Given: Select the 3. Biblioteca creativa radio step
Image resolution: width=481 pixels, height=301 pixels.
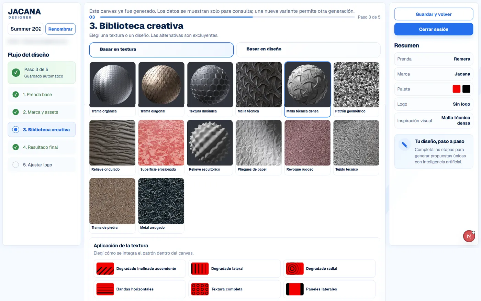Looking at the screenshot, I should (x=15, y=129).
